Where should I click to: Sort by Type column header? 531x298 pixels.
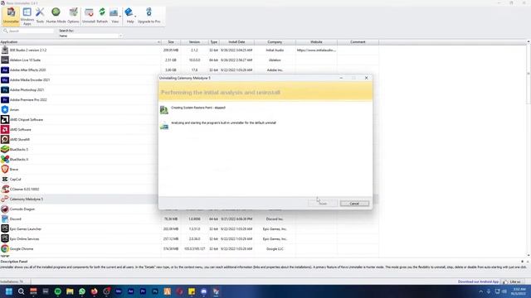tap(214, 42)
